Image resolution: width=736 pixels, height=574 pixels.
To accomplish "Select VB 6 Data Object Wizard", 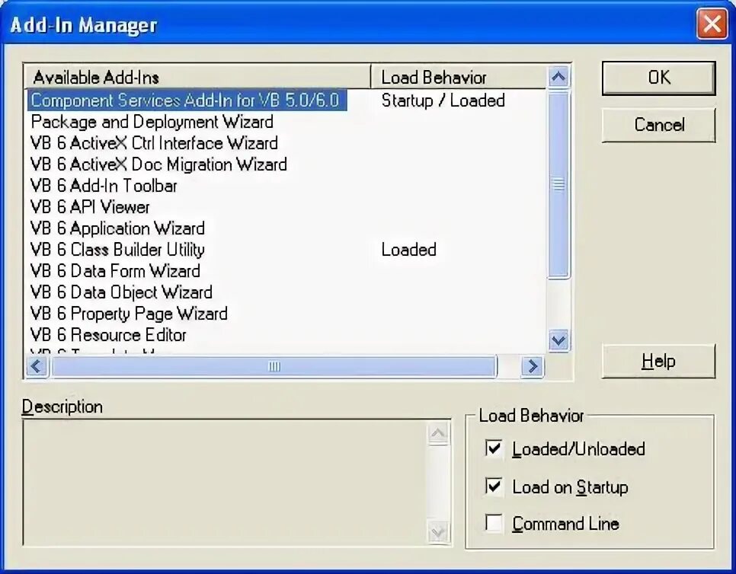I will point(122,292).
